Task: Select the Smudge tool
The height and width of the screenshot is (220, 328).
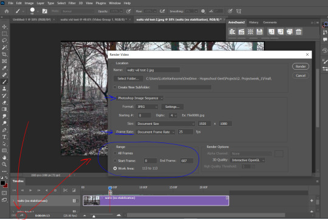Action: pos(4,116)
